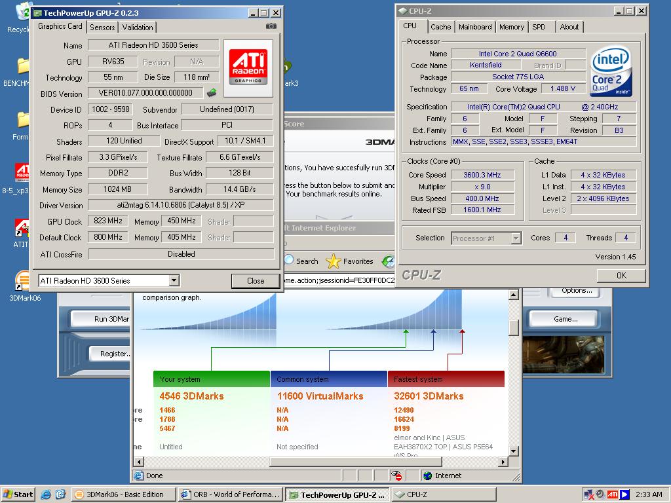The height and width of the screenshot is (503, 671).
Task: Click the horizontal scrollbar in ORB browser
Action: (356, 462)
